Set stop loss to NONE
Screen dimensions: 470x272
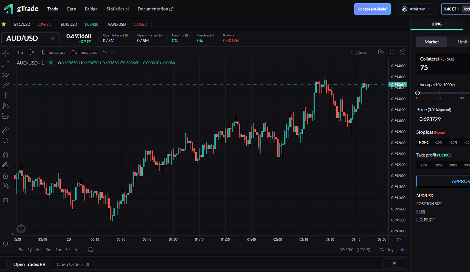[x=424, y=142]
